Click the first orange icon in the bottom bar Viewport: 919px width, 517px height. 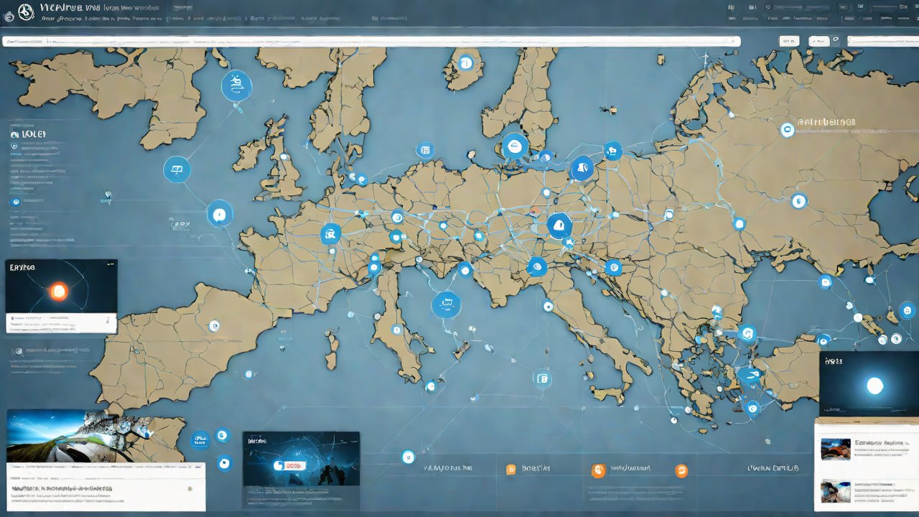(x=510, y=470)
